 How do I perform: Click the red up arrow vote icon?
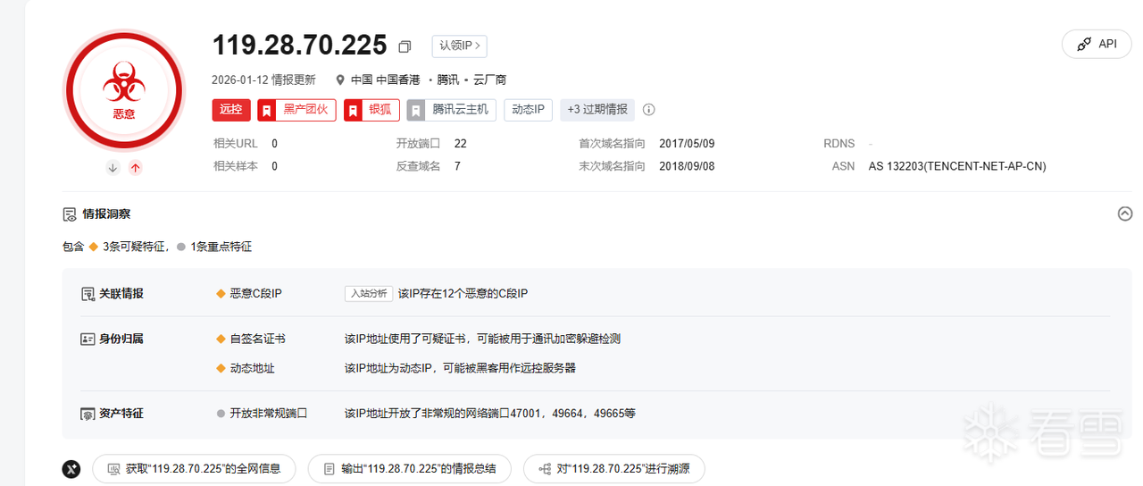(135, 167)
